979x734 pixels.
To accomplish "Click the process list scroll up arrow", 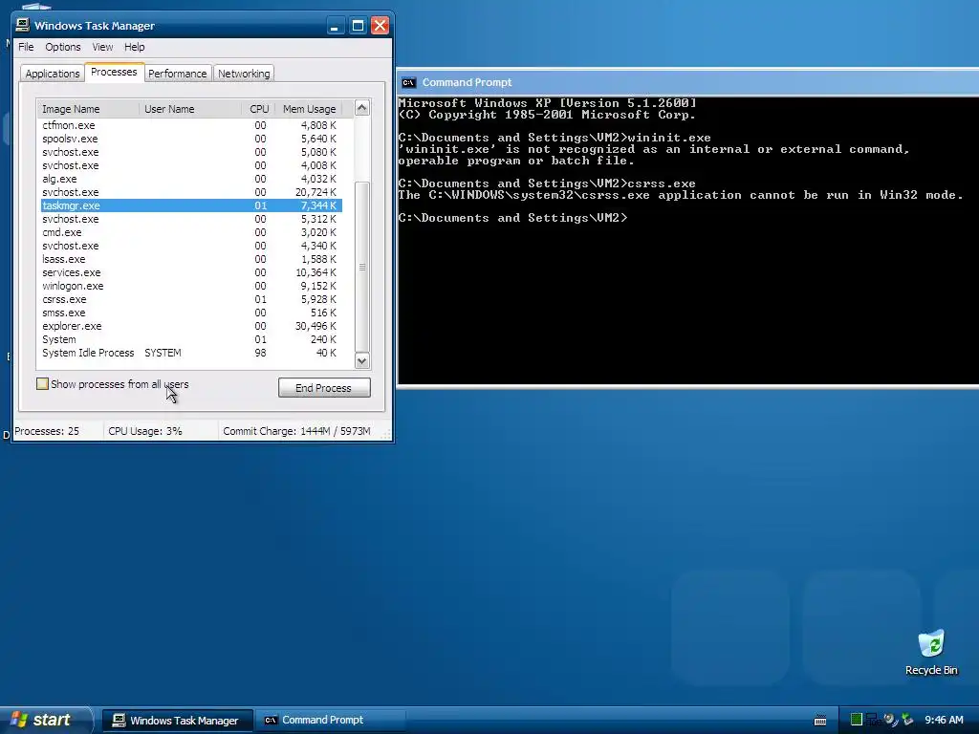I will pos(362,108).
